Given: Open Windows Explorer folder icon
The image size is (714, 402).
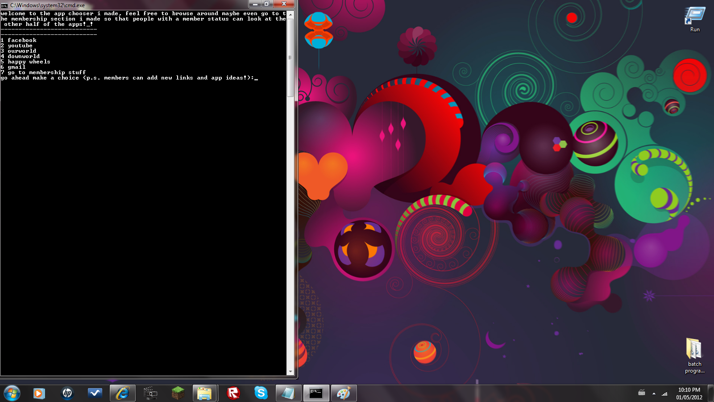Looking at the screenshot, I should click(205, 393).
